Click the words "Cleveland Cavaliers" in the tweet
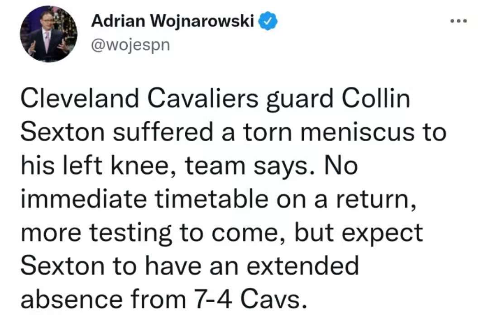Screen dimensions: 489x328 139,99
